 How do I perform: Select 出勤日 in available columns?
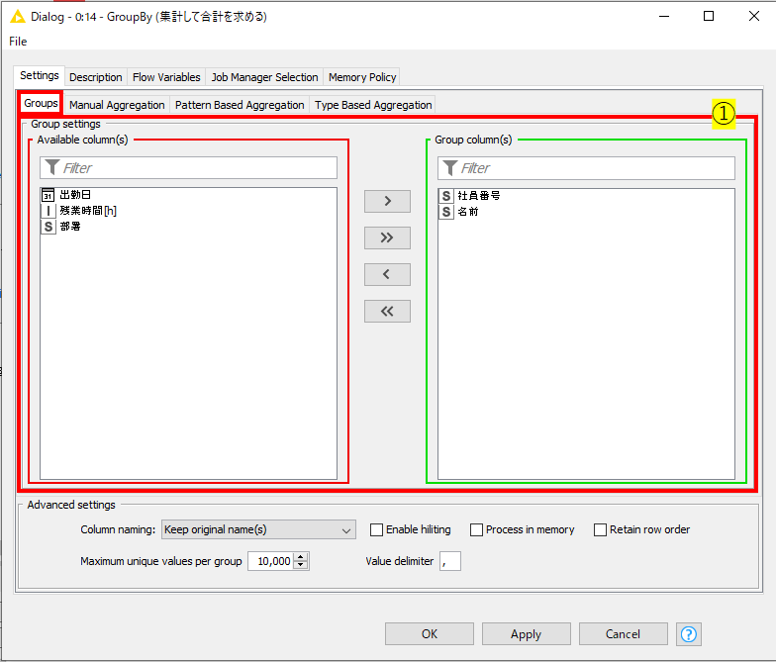pos(188,195)
